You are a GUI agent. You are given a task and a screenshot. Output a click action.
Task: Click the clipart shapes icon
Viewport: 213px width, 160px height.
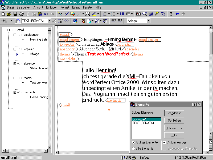tap(73, 14)
